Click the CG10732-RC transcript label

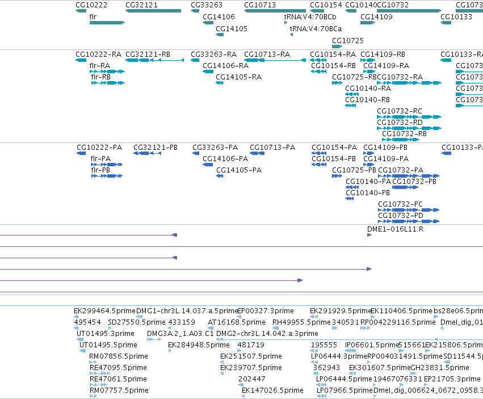coord(400,111)
